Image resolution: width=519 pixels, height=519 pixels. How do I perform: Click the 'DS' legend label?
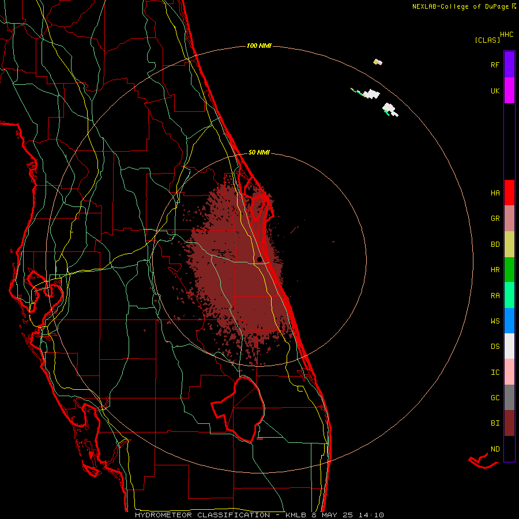[495, 346]
